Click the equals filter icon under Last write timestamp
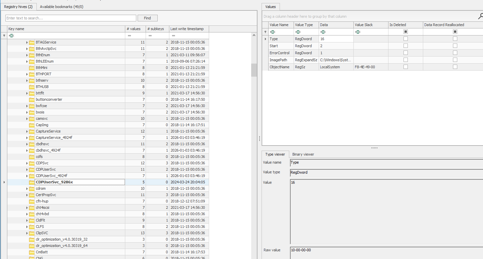Viewport: 483px width, 259px height. pyautogui.click(x=174, y=35)
